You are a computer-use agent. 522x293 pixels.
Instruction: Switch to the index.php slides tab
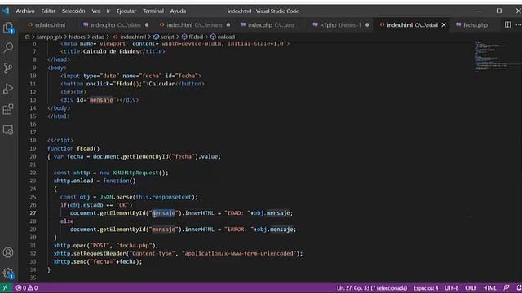[116, 25]
